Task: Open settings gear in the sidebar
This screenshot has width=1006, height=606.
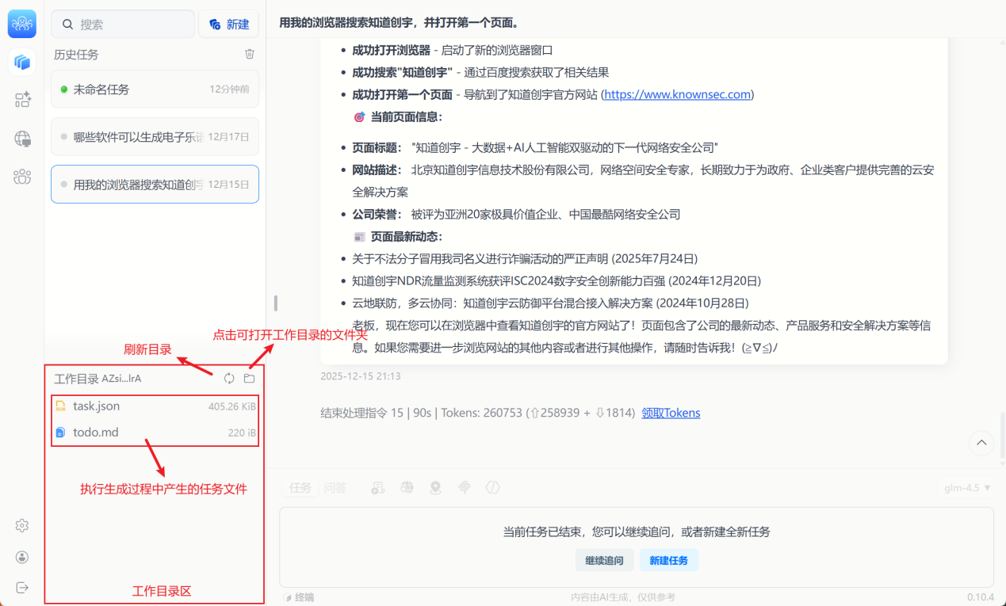Action: pyautogui.click(x=22, y=526)
